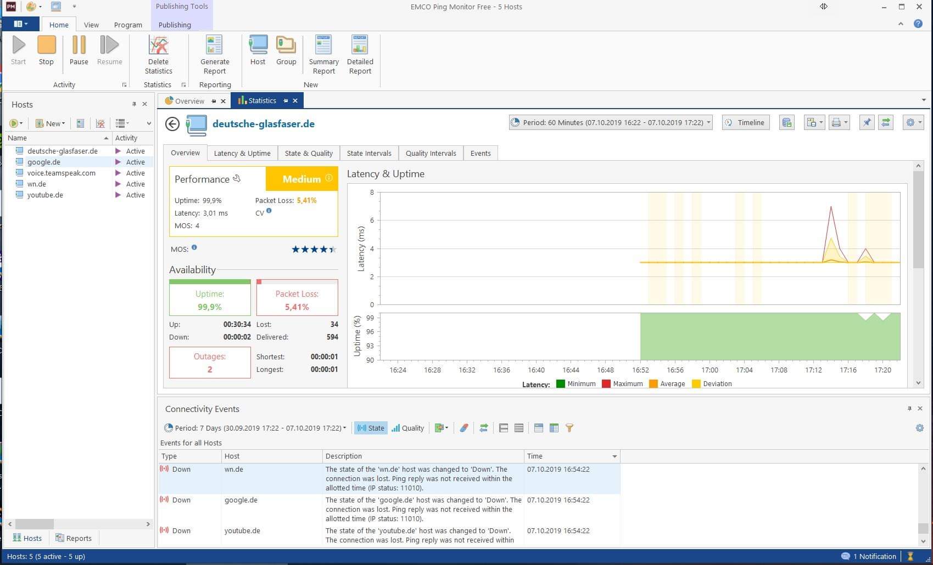Toggle the pin on the Statistics document tab

[286, 101]
